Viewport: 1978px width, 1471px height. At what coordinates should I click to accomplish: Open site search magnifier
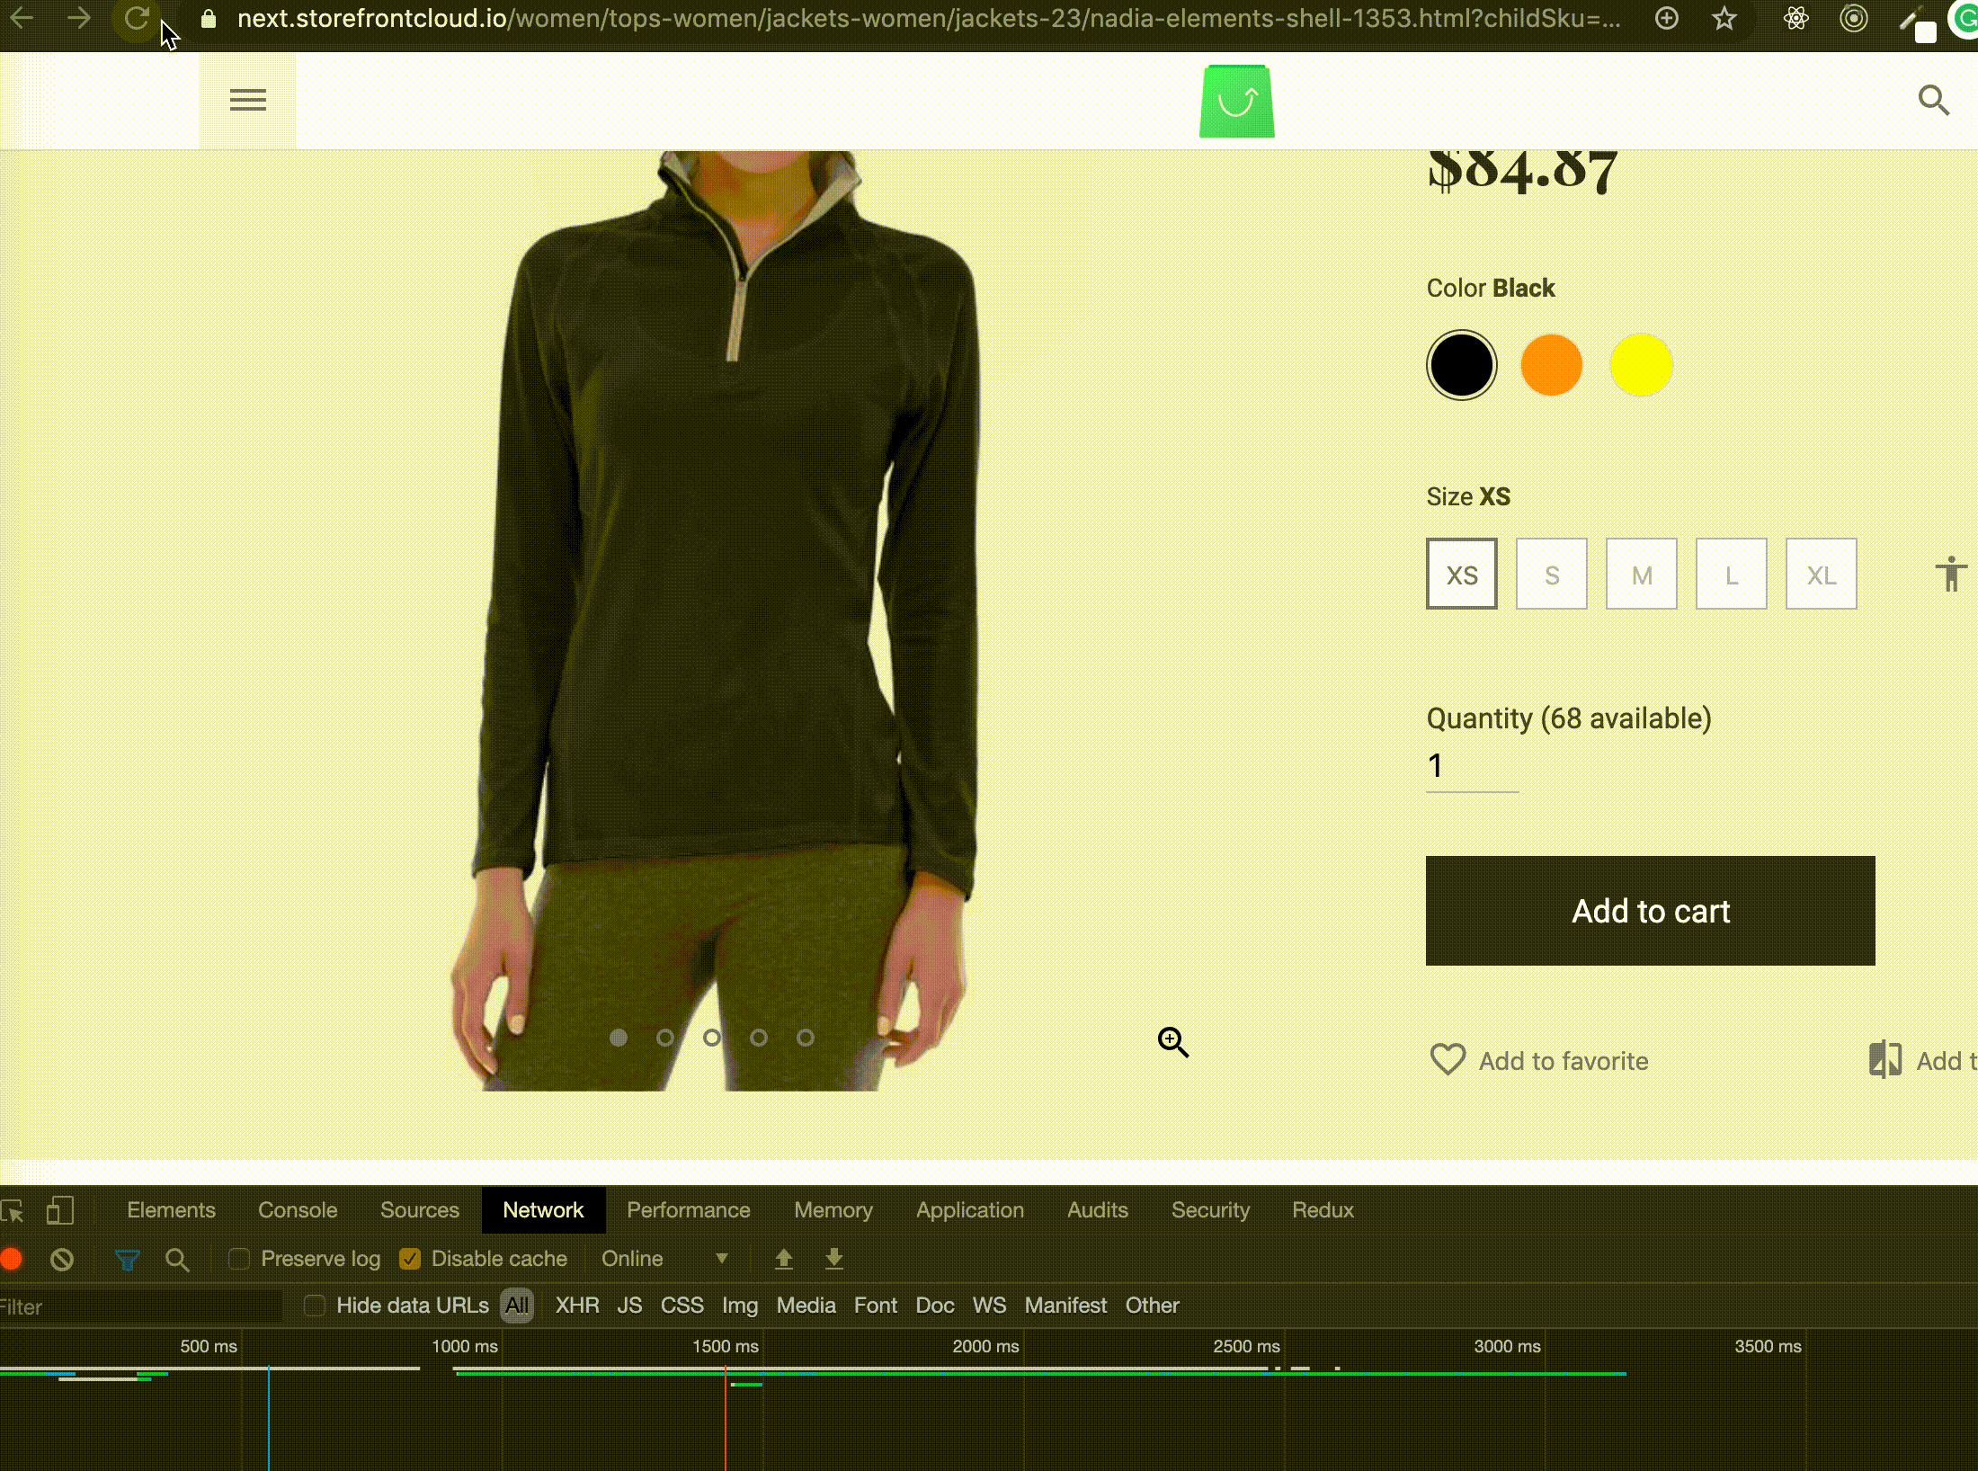[1933, 100]
